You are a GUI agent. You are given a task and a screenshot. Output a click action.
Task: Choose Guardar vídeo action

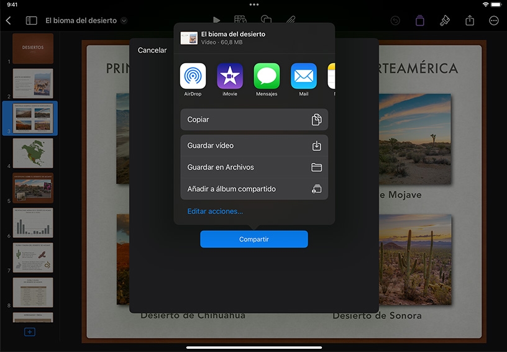[254, 146]
